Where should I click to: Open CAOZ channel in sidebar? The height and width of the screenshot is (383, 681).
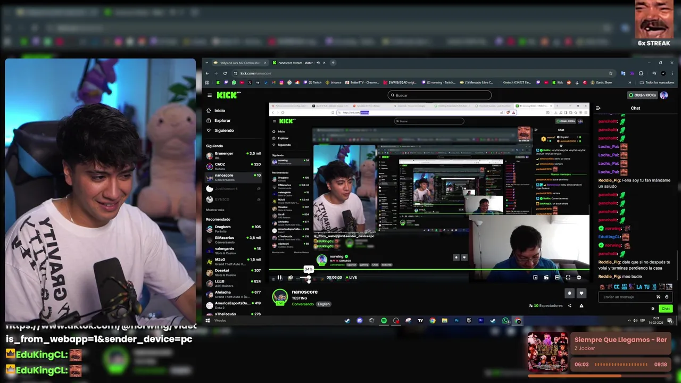234,166
